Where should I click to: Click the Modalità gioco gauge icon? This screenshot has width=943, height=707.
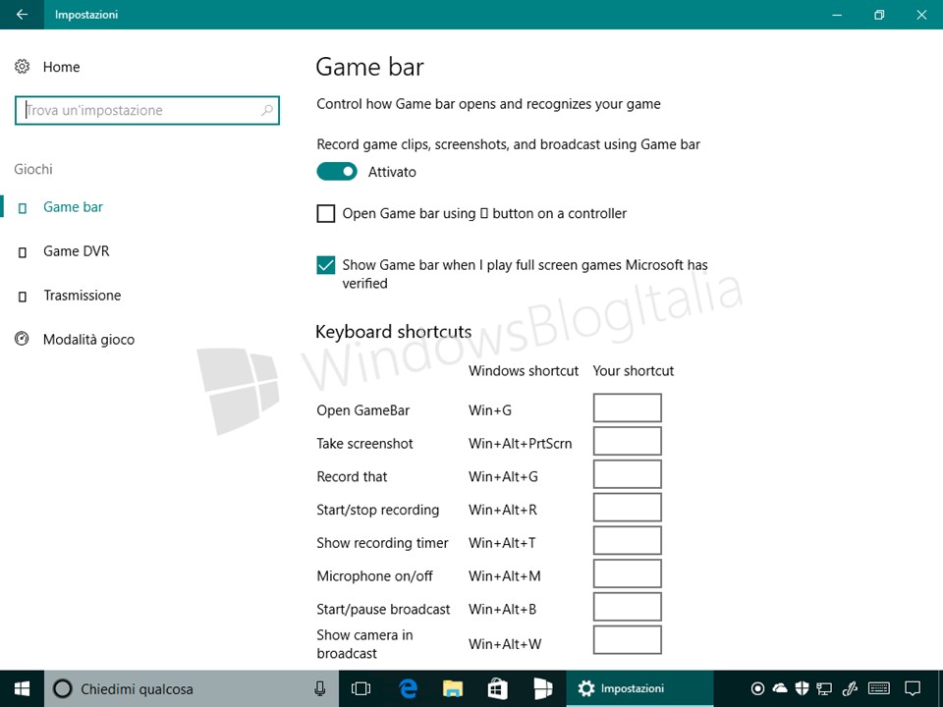pyautogui.click(x=23, y=339)
